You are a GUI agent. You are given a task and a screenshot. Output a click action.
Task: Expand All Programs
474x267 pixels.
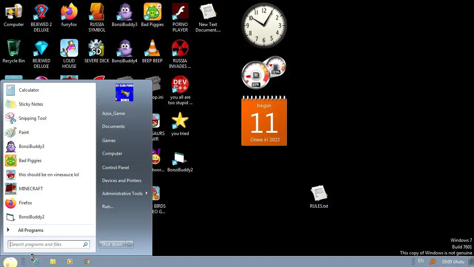coord(49,230)
